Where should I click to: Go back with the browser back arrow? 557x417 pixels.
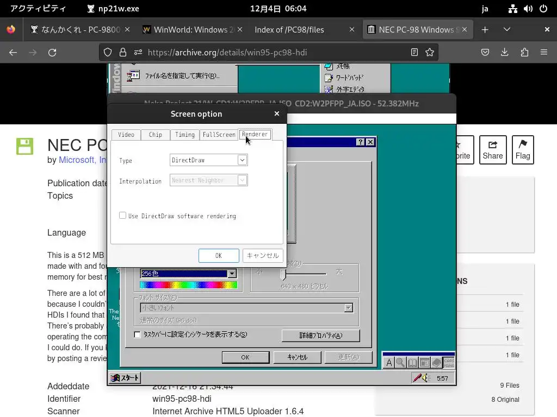coord(13,53)
